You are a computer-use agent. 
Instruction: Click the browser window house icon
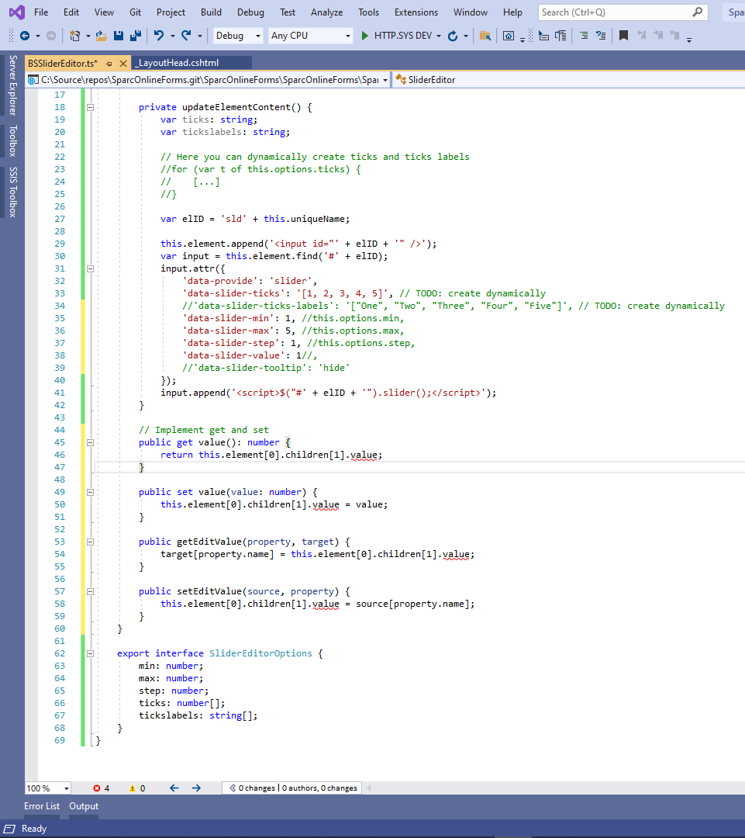[x=509, y=36]
